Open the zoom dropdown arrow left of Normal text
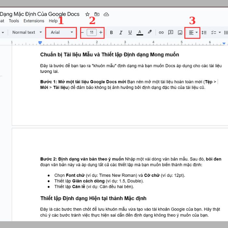Image resolution: width=228 pixels, height=228 pixels. click(x=3, y=33)
